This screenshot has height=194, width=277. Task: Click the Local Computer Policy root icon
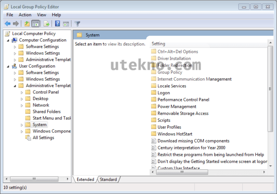(x=8, y=34)
